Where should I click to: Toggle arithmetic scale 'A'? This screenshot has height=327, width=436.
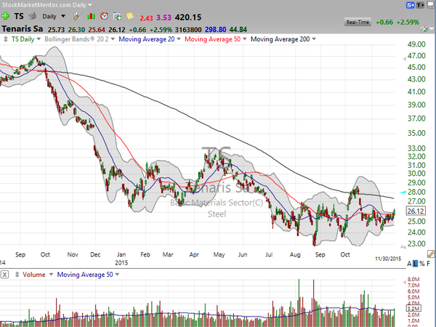tap(409, 264)
